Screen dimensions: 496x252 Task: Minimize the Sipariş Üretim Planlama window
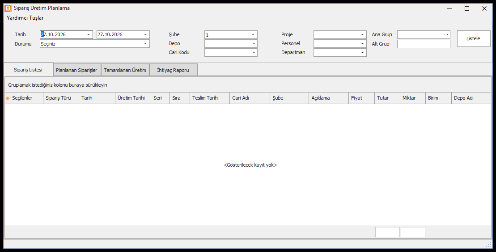tap(449, 8)
